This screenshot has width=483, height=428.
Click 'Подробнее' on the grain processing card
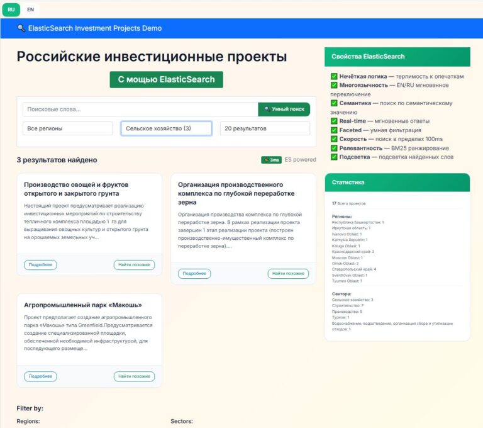pyautogui.click(x=194, y=274)
